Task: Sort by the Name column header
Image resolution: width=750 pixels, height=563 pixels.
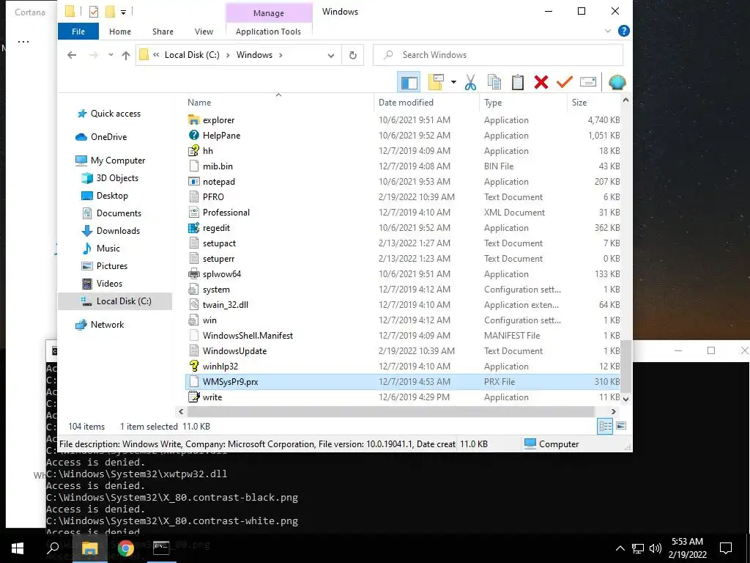Action: (x=199, y=103)
